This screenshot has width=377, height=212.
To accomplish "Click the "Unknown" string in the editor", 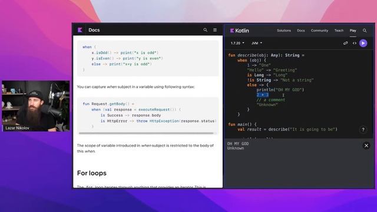I will (x=267, y=105).
